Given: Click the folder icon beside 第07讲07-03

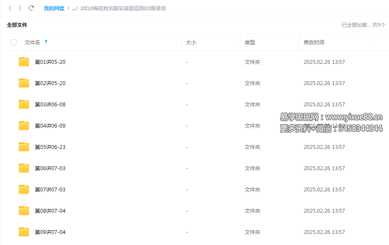Looking at the screenshot, I should [23, 189].
